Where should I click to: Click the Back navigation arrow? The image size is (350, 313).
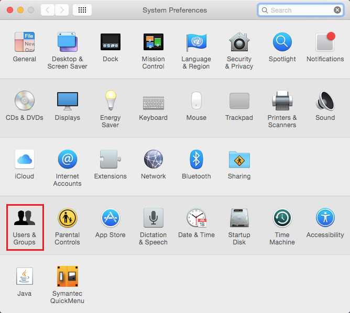point(48,10)
